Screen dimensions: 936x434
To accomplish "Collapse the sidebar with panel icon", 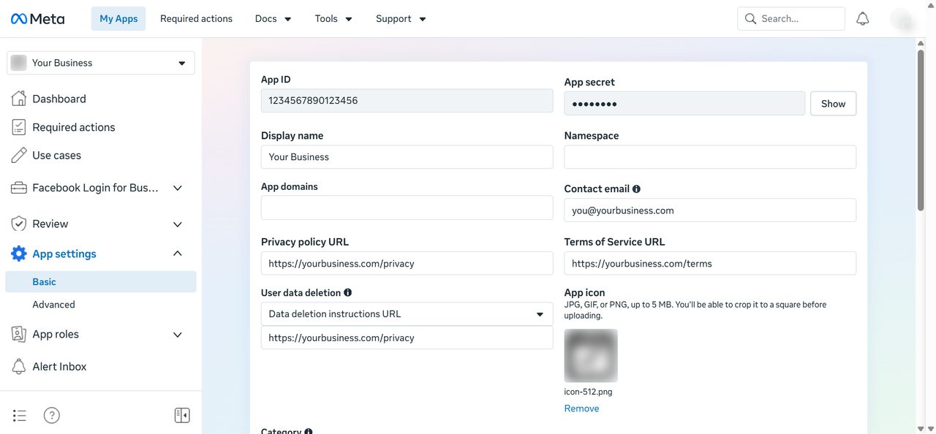I will click(182, 416).
